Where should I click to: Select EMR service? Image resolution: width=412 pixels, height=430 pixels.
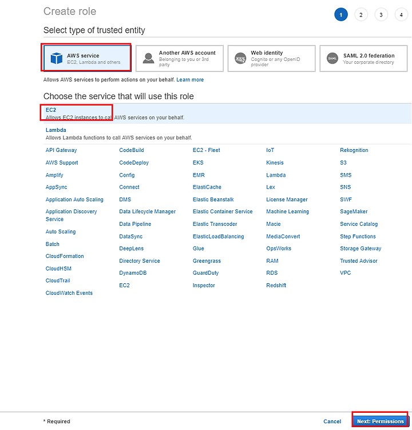(x=199, y=175)
